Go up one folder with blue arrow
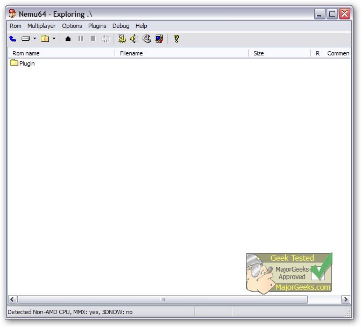Screen dimensions: 361x327 [x=13, y=39]
